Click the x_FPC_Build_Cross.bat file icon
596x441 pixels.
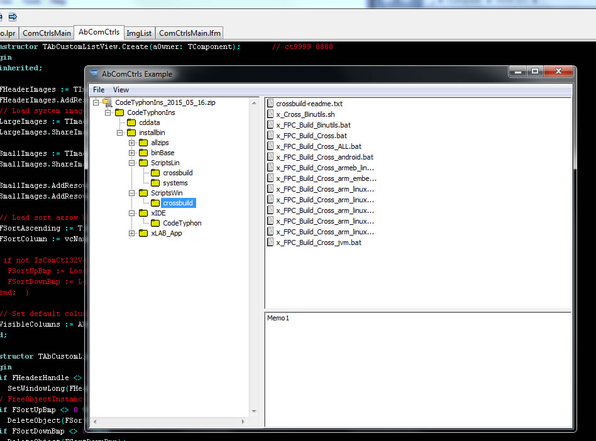tap(270, 135)
